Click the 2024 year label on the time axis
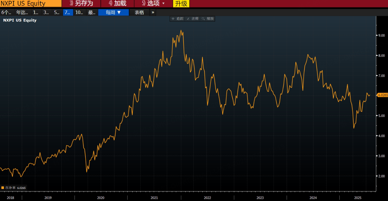This screenshot has height=201, width=388. (313, 198)
